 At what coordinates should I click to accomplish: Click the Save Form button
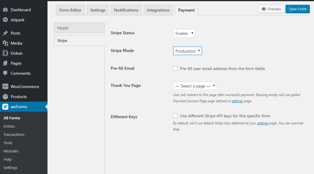[298, 9]
